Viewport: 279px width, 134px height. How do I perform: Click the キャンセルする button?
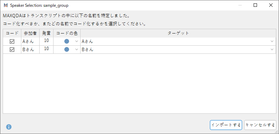(260, 125)
